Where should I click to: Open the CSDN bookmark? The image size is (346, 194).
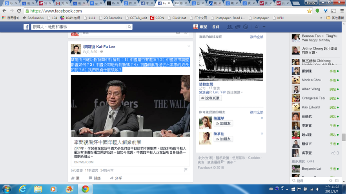coord(157,18)
